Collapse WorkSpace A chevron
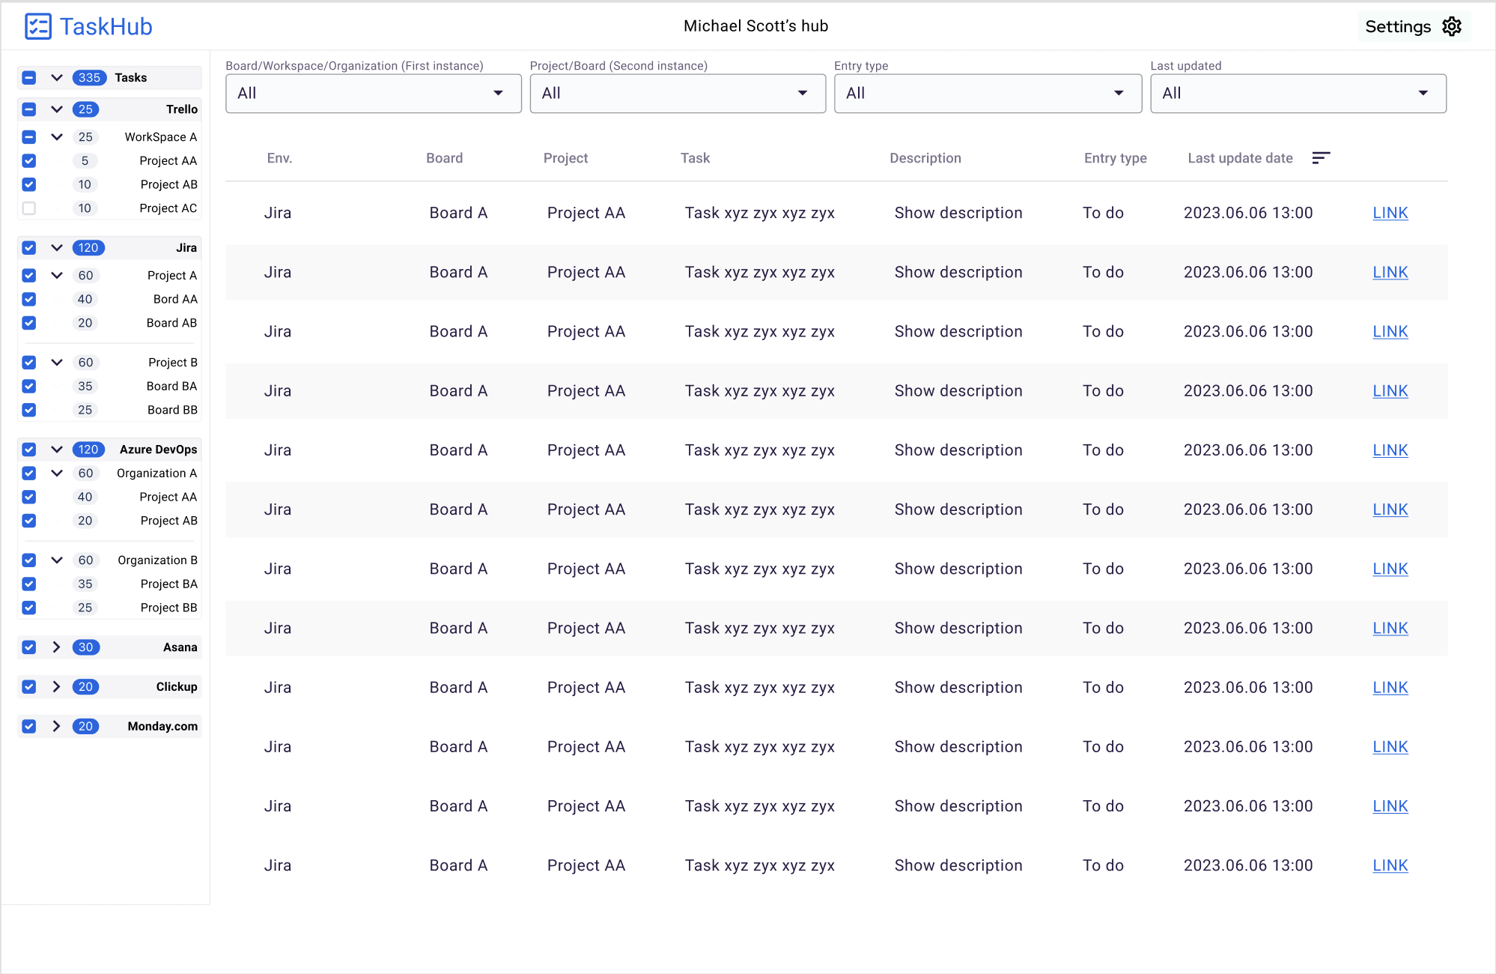The height and width of the screenshot is (974, 1496). 57,137
